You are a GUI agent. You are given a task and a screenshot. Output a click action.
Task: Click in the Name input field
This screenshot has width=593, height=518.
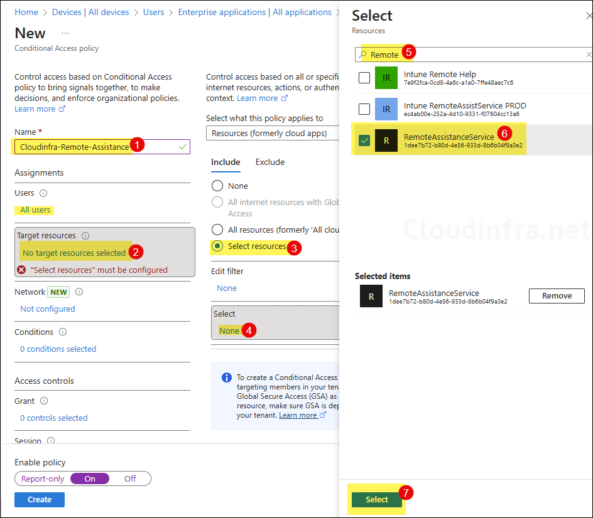coord(101,147)
